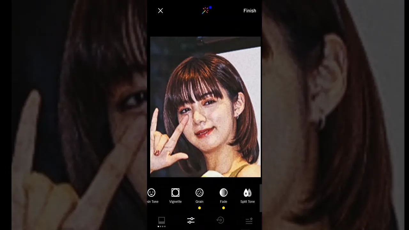The width and height of the screenshot is (409, 230).
Task: Click the Vignette label text
Action: click(x=175, y=202)
